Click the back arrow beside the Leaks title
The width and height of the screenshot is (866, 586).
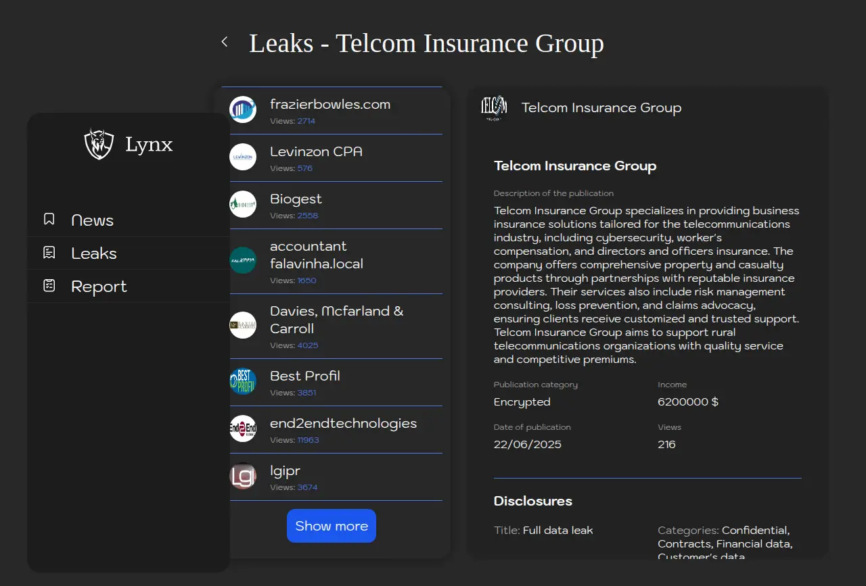pyautogui.click(x=225, y=42)
